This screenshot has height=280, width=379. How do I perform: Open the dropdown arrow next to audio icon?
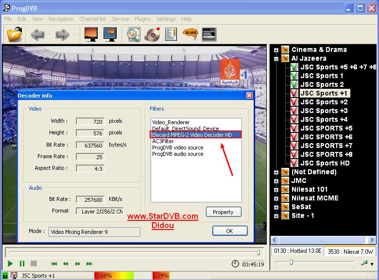click(372, 264)
